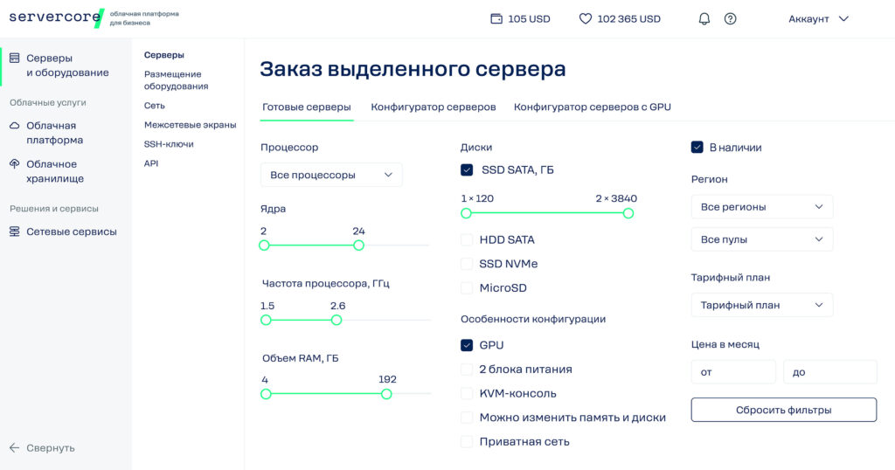This screenshot has width=895, height=470.
Task: Open the SSH-ключи link
Action: click(169, 144)
